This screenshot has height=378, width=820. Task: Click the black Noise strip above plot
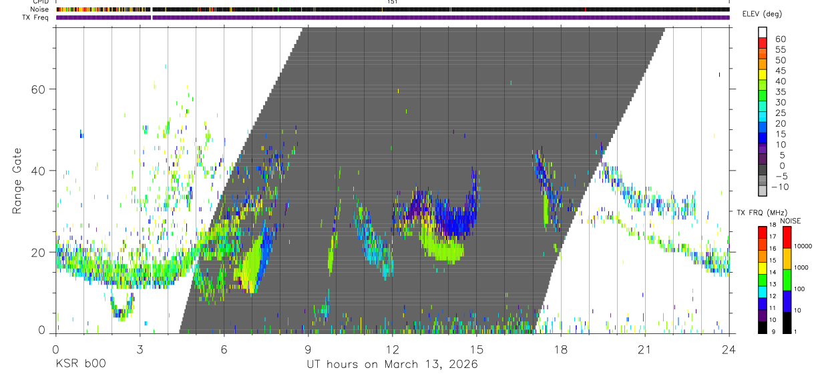[x=392, y=9]
